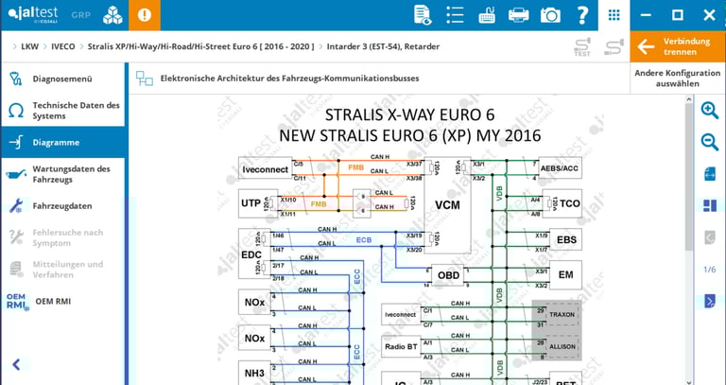Take a screenshot with the camera icon
The height and width of the screenshot is (385, 726).
point(550,15)
